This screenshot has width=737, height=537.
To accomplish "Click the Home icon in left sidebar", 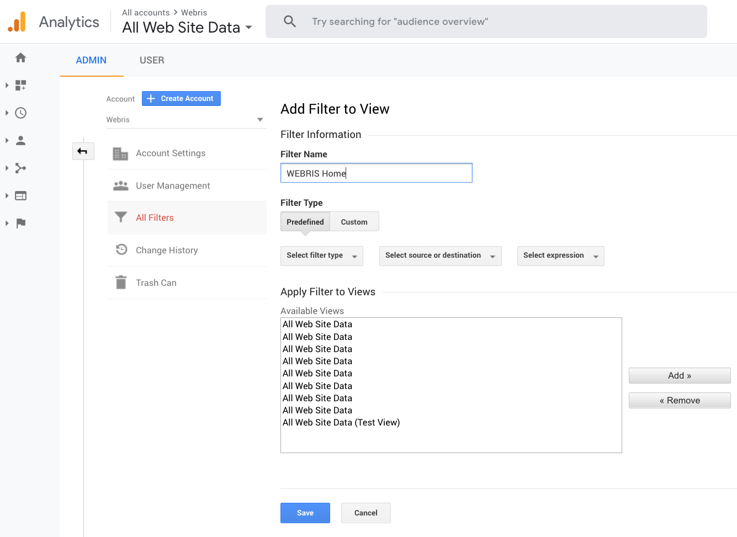I will click(x=21, y=58).
